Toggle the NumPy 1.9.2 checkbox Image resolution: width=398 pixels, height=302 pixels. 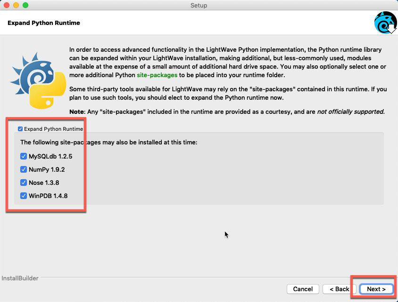click(24, 169)
